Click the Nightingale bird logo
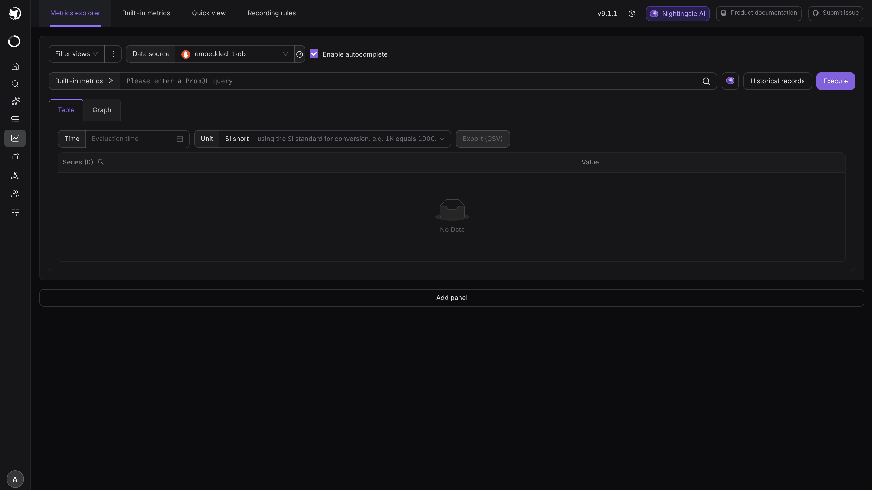Screen dimensions: 872x490 [15, 13]
